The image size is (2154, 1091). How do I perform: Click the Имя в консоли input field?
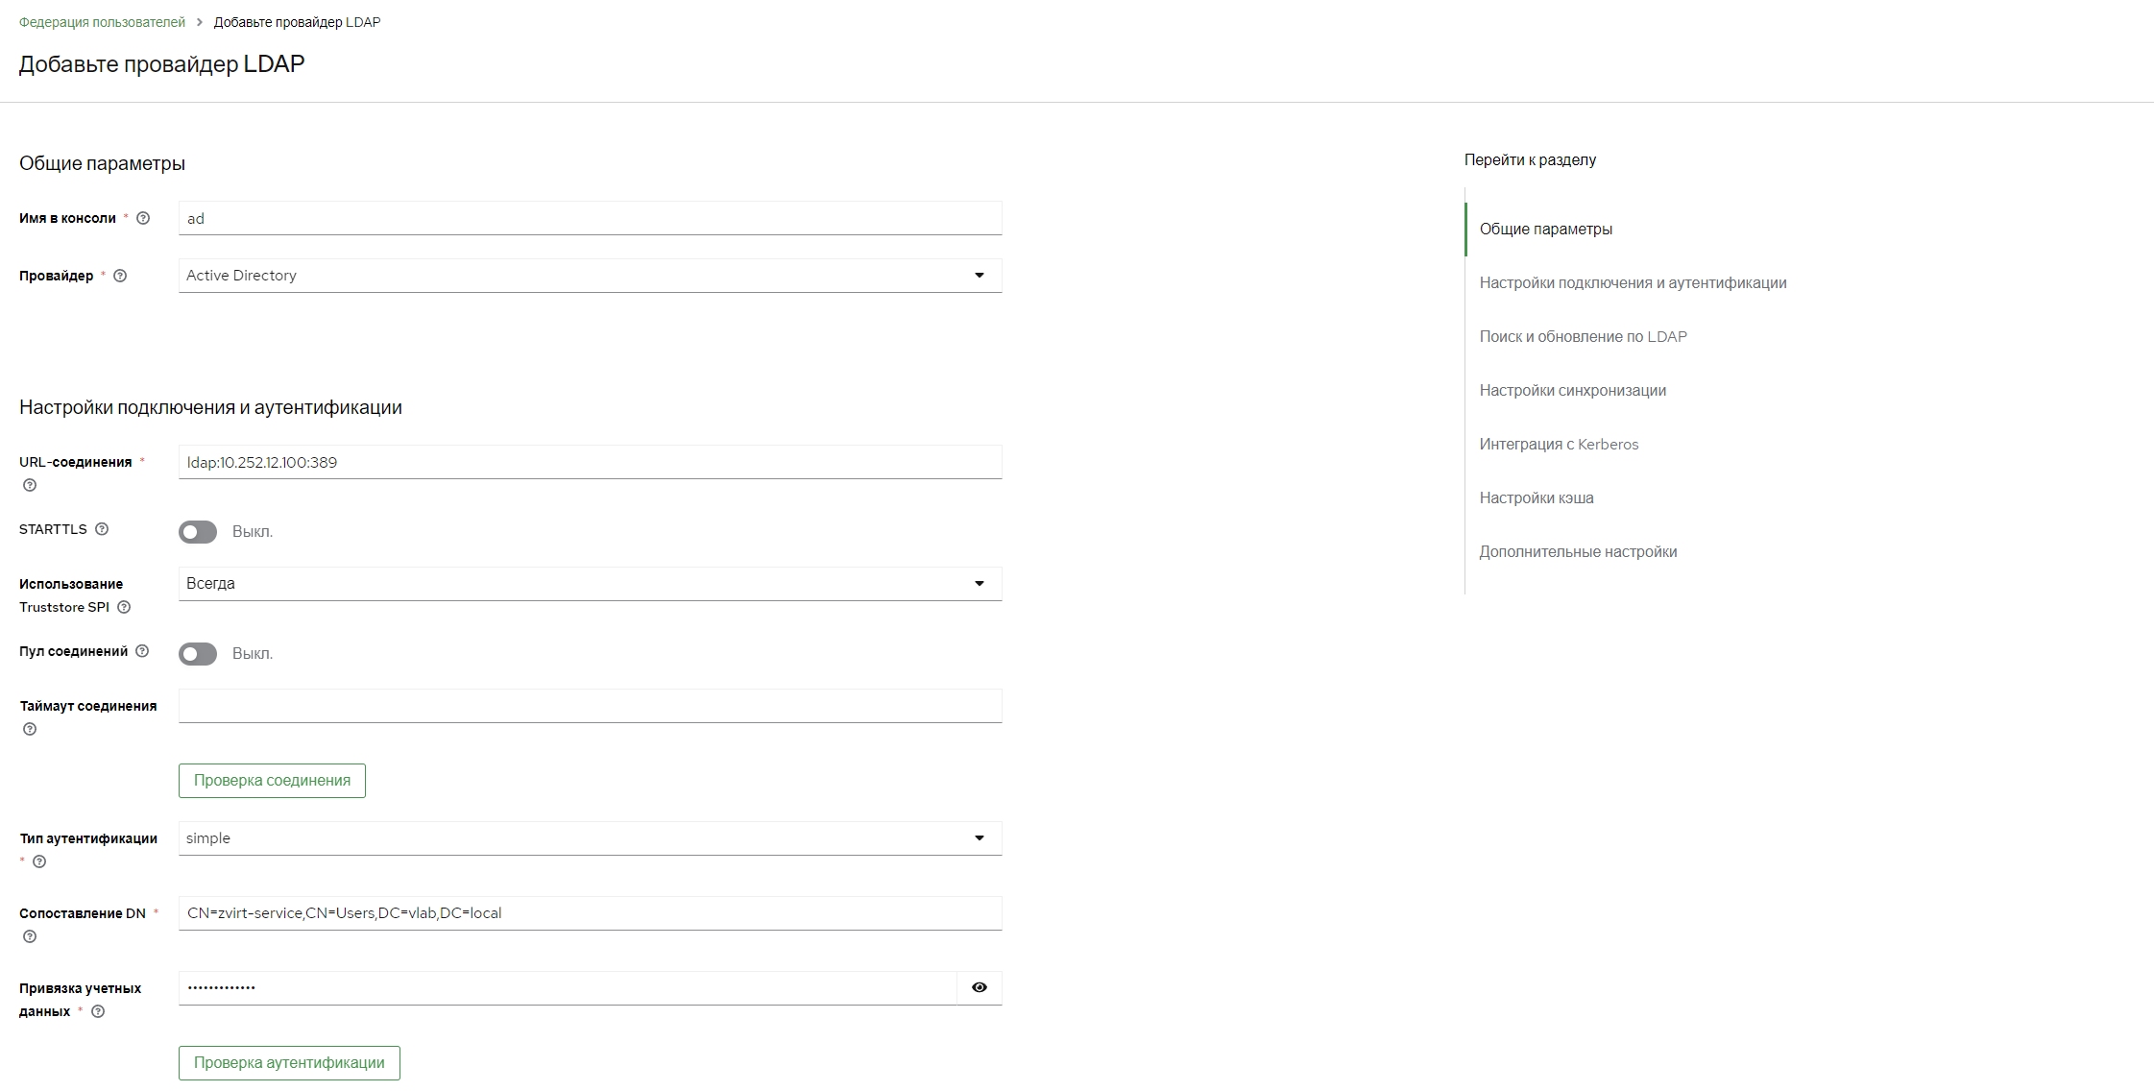[x=590, y=218]
